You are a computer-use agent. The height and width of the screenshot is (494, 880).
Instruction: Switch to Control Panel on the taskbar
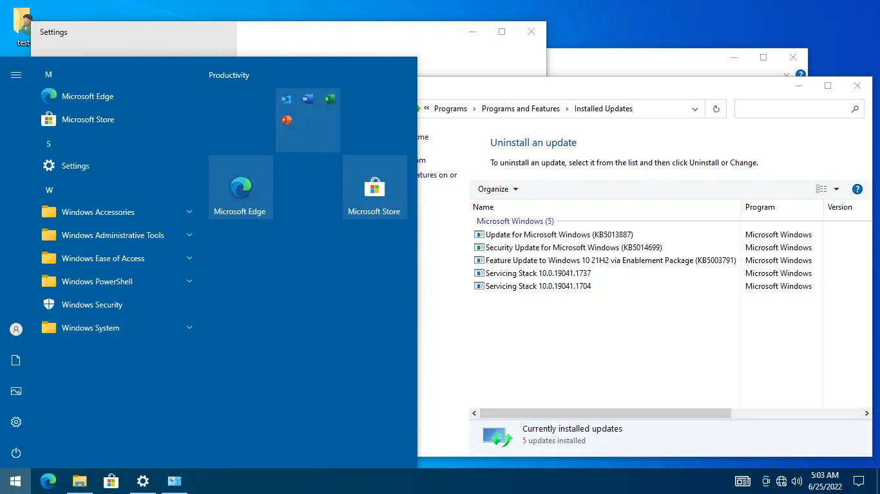coord(175,481)
